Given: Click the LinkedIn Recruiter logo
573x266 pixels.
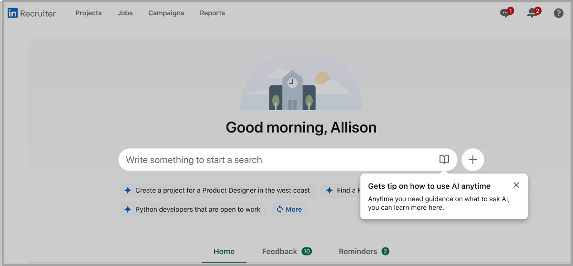Looking at the screenshot, I should [31, 13].
